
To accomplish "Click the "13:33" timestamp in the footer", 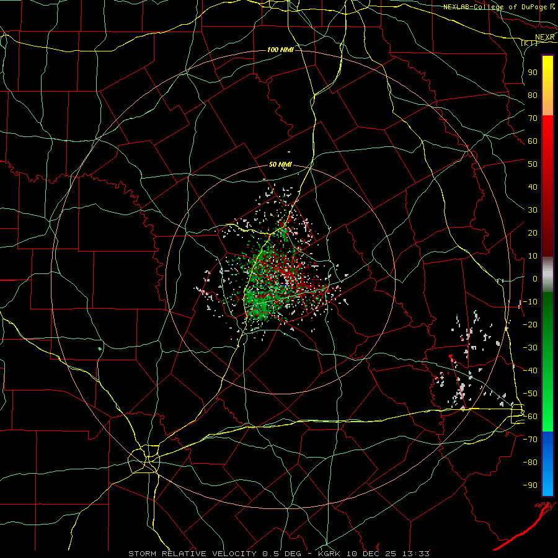I will 415,554.
